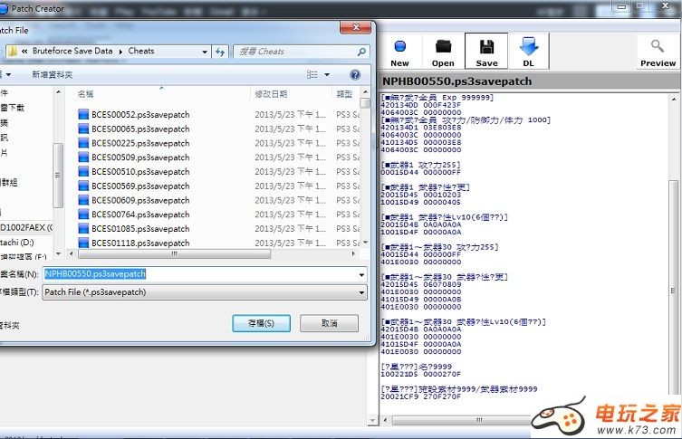Click the change view layout icon
This screenshot has width=682, height=439.
[312, 74]
